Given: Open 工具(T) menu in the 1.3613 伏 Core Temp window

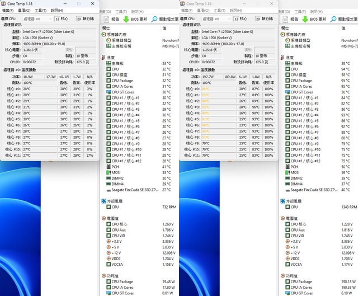Looking at the screenshot, I should (x=40, y=11).
